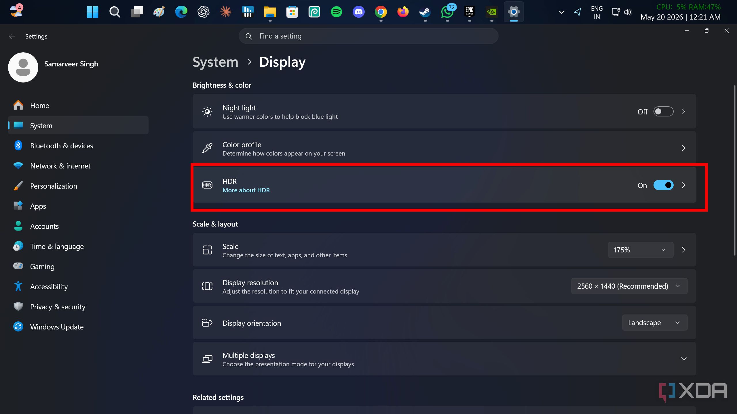The height and width of the screenshot is (414, 737).
Task: Turn on the Night light toggle
Action: point(663,112)
